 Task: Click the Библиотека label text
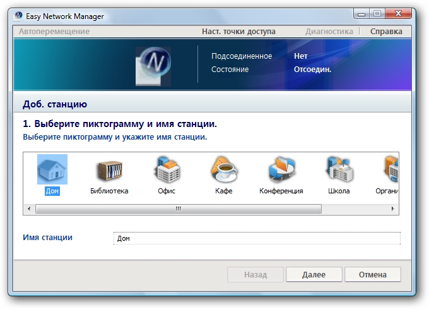point(109,191)
